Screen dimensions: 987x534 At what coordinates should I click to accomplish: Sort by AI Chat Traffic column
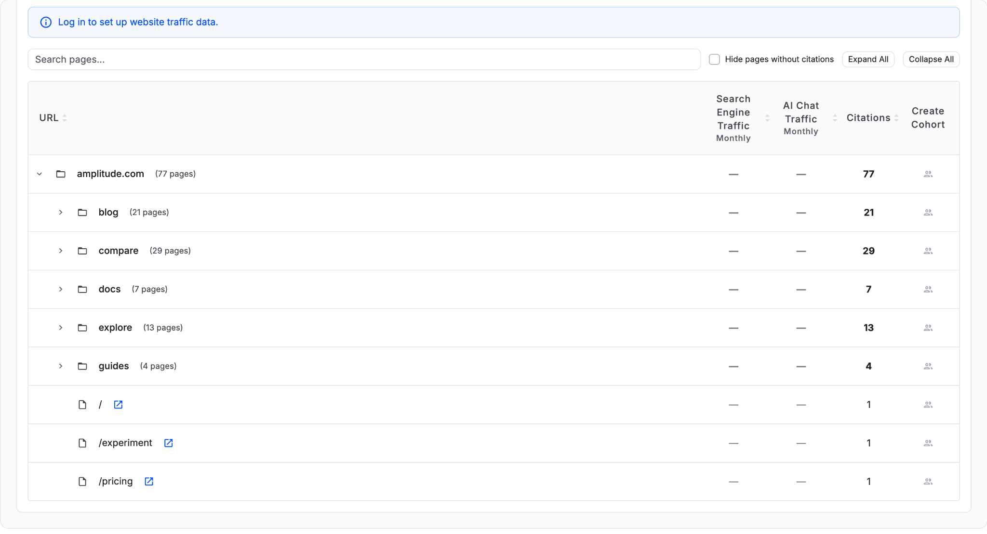835,118
